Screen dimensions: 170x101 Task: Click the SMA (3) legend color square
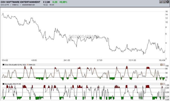point(28,65)
